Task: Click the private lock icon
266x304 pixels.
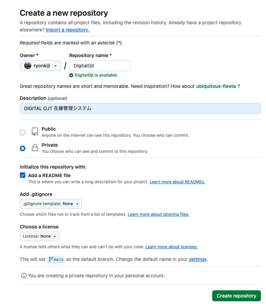Action: 35,148
